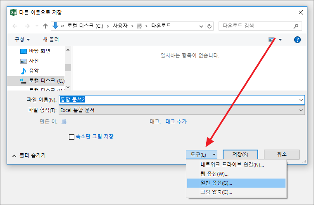Open the 도구(L) dropdown button
Screen dimensions: 314x205
coord(202,155)
